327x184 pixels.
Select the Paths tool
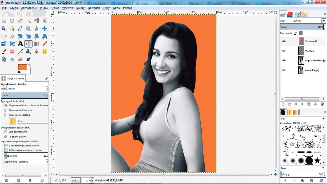(12, 29)
